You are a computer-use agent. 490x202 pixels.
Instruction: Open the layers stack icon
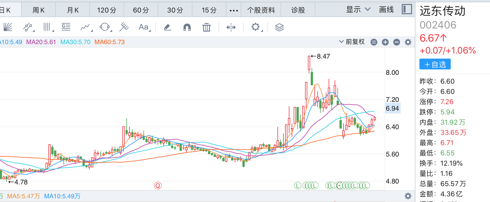click(279, 27)
